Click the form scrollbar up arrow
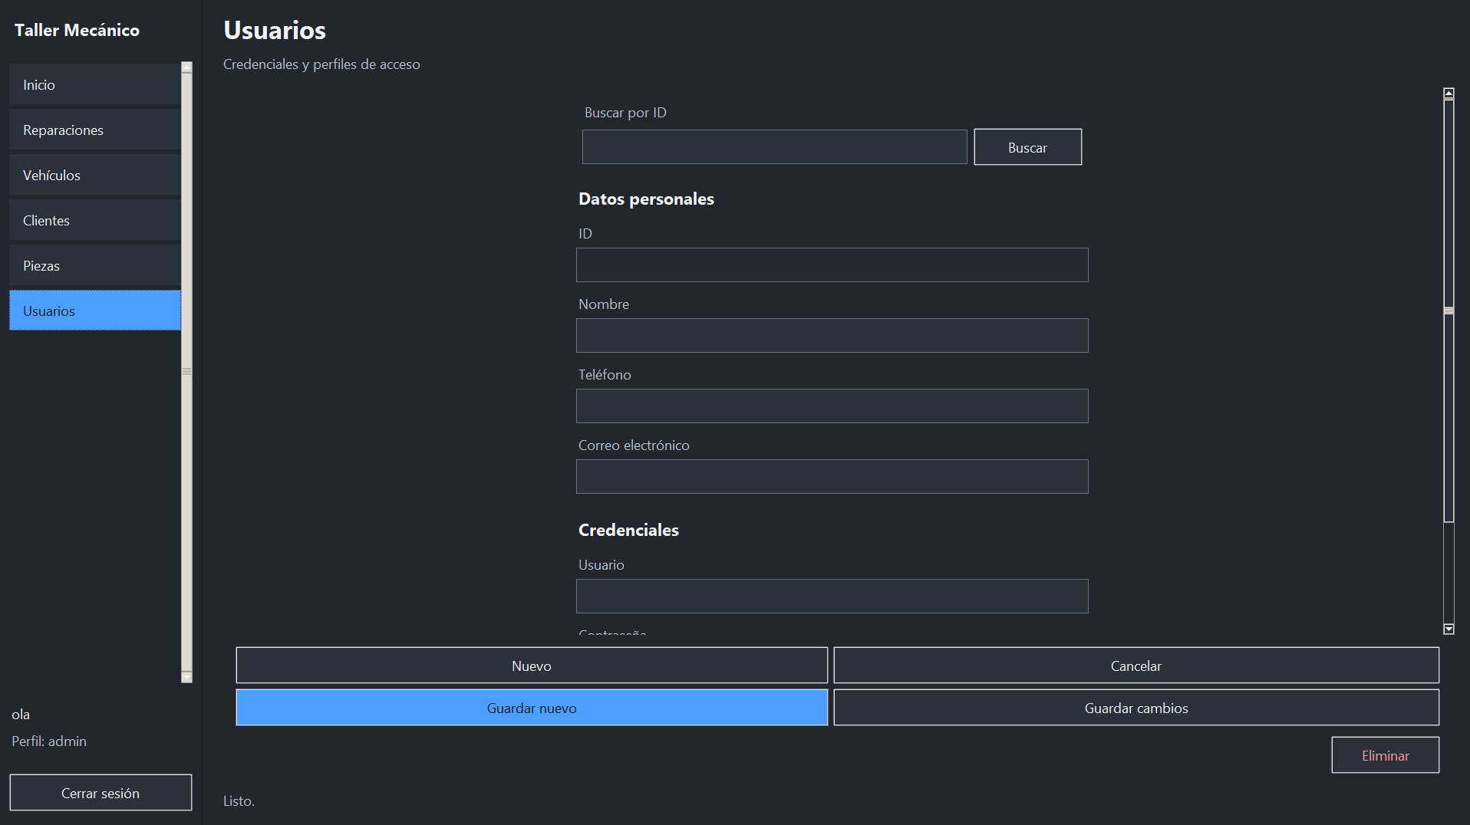Image resolution: width=1470 pixels, height=825 pixels. coord(1449,94)
